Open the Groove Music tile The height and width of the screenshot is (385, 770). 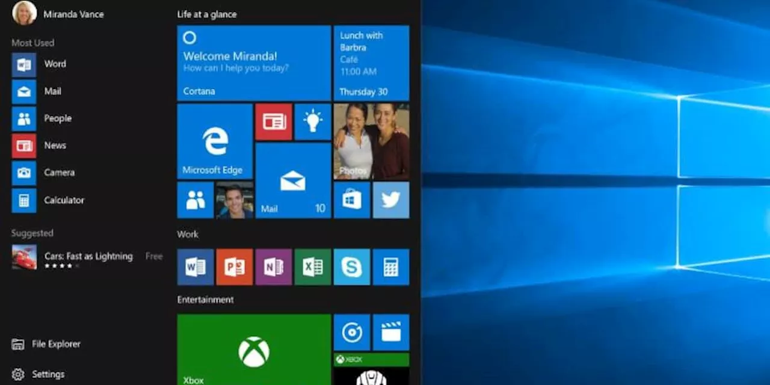pos(352,332)
